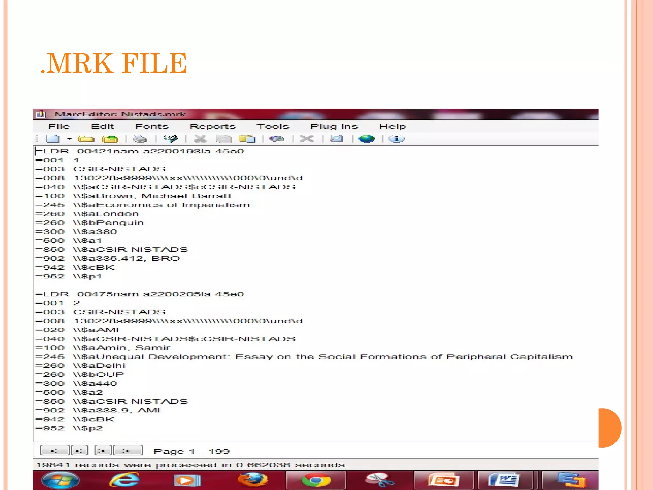653x490 pixels.
Task: Click the Paste clipboard toolbar icon
Action: [247, 139]
